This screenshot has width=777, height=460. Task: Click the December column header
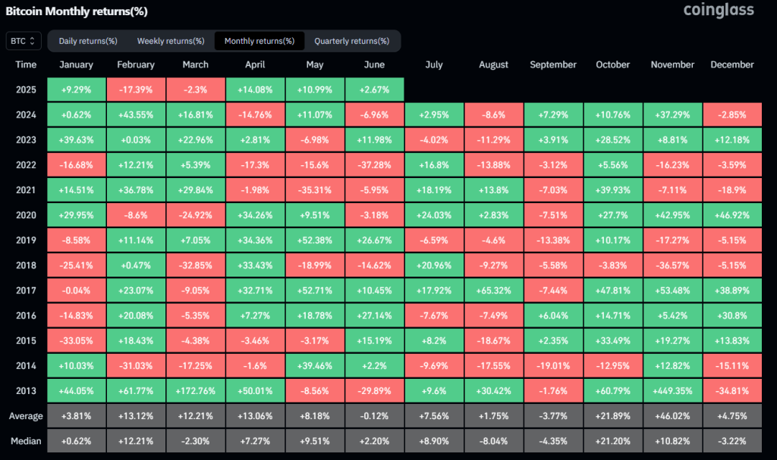[x=731, y=64]
